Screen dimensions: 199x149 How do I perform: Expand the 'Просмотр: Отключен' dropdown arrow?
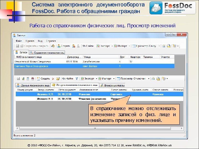point(148,79)
